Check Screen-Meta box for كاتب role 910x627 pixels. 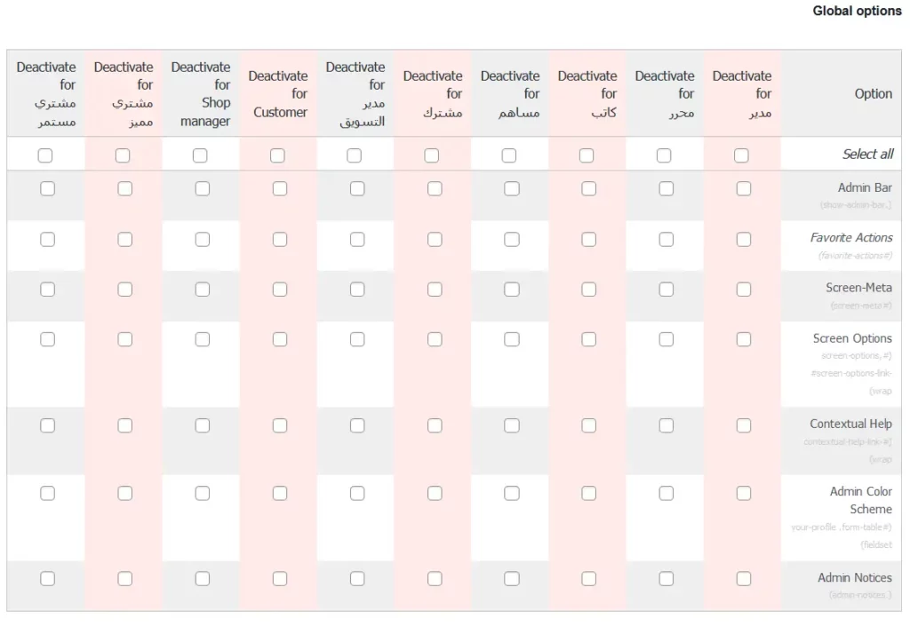[589, 289]
